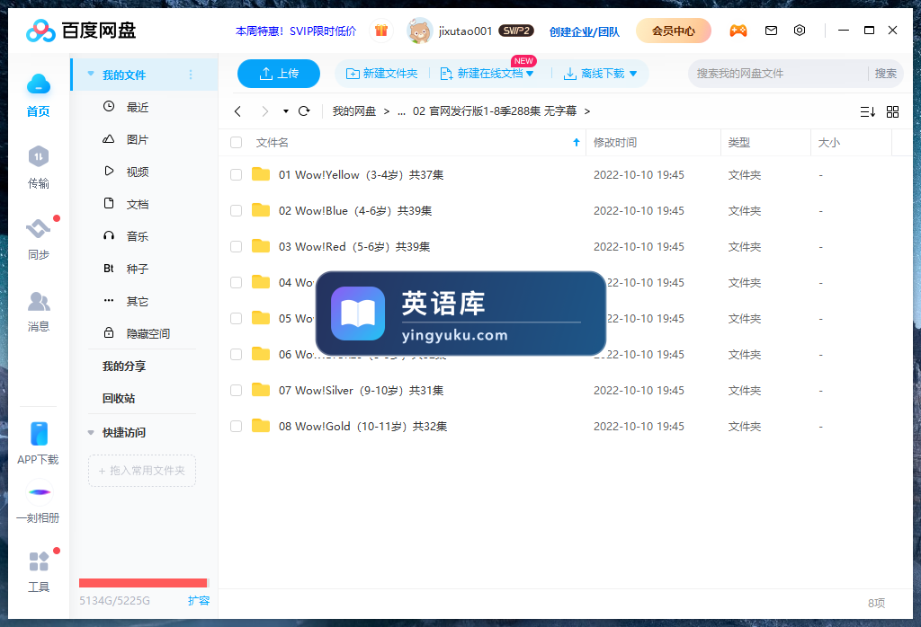The height and width of the screenshot is (627, 921).
Task: Click folder icon of 08 Wow!Gold
Action: tap(260, 426)
